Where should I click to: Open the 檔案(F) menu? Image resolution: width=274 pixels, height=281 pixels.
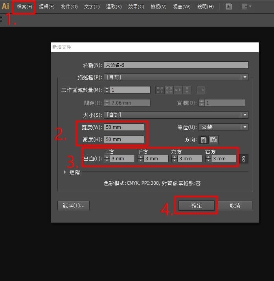(x=24, y=7)
